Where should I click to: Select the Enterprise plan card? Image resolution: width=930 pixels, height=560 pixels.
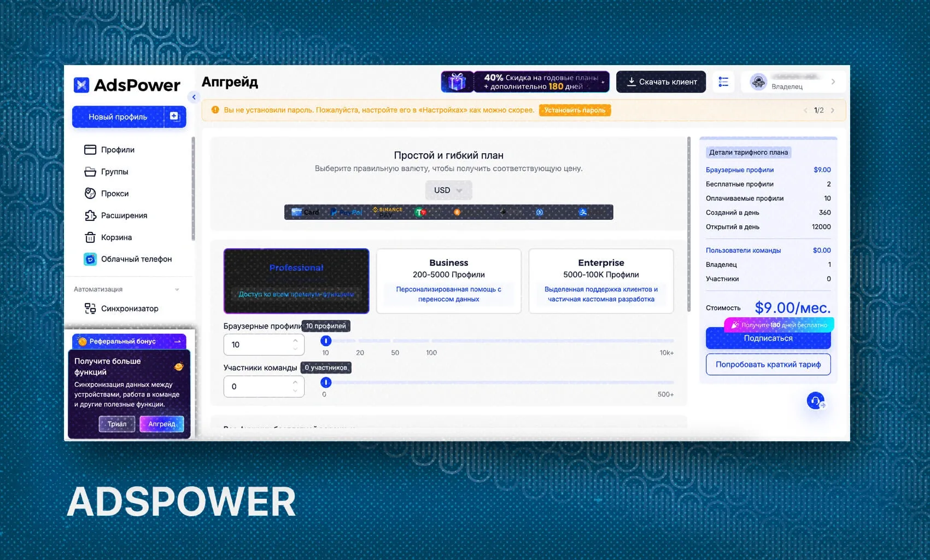click(x=601, y=281)
